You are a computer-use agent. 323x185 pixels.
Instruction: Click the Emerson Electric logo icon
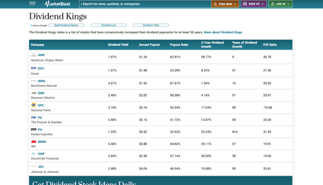[34, 93]
